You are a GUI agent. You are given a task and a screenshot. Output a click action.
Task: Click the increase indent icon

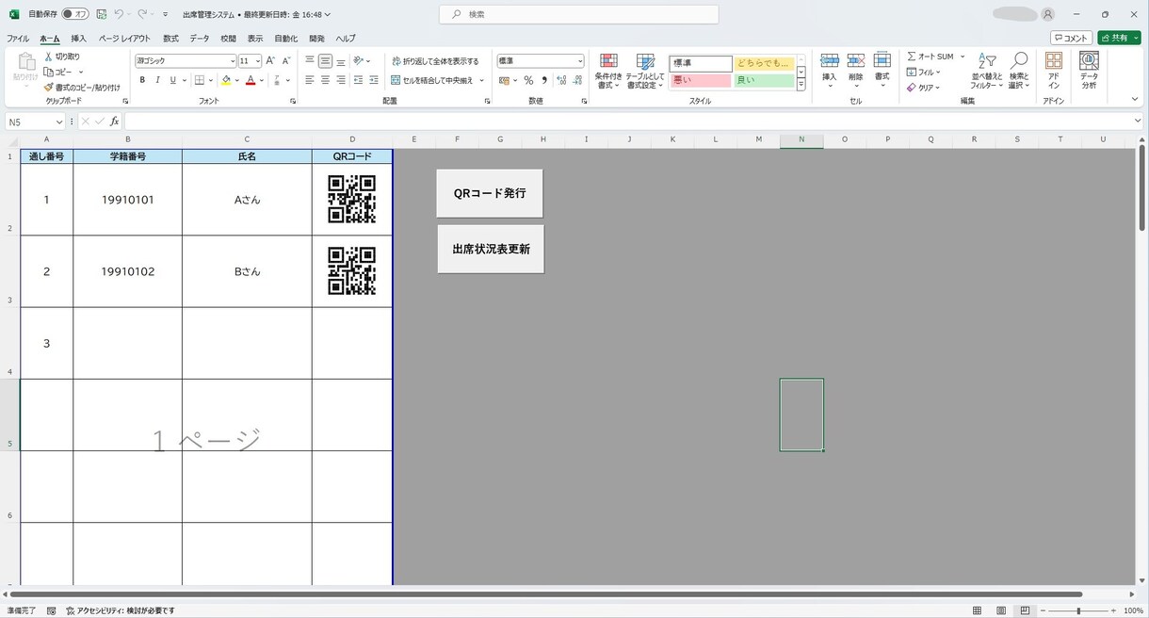pos(374,80)
